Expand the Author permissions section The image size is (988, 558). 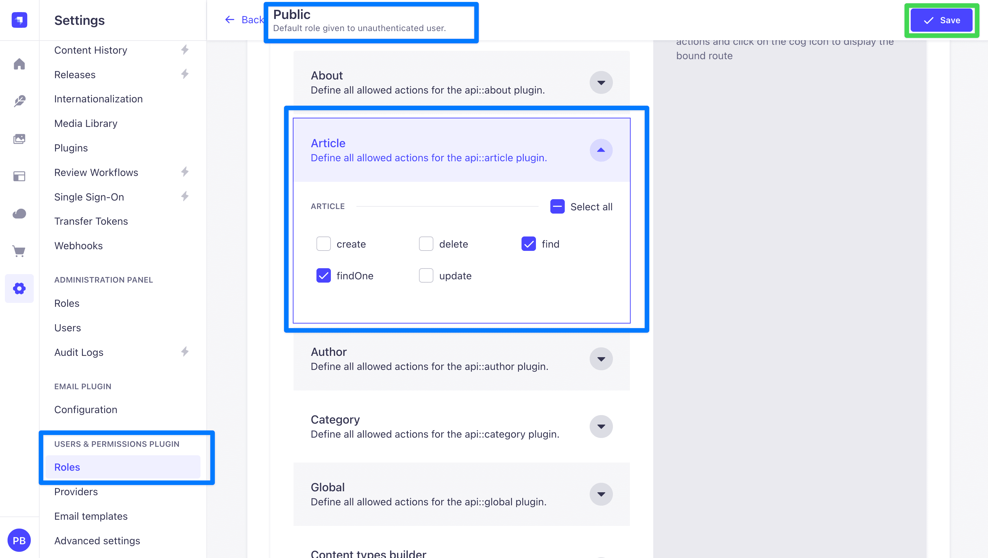click(x=601, y=359)
